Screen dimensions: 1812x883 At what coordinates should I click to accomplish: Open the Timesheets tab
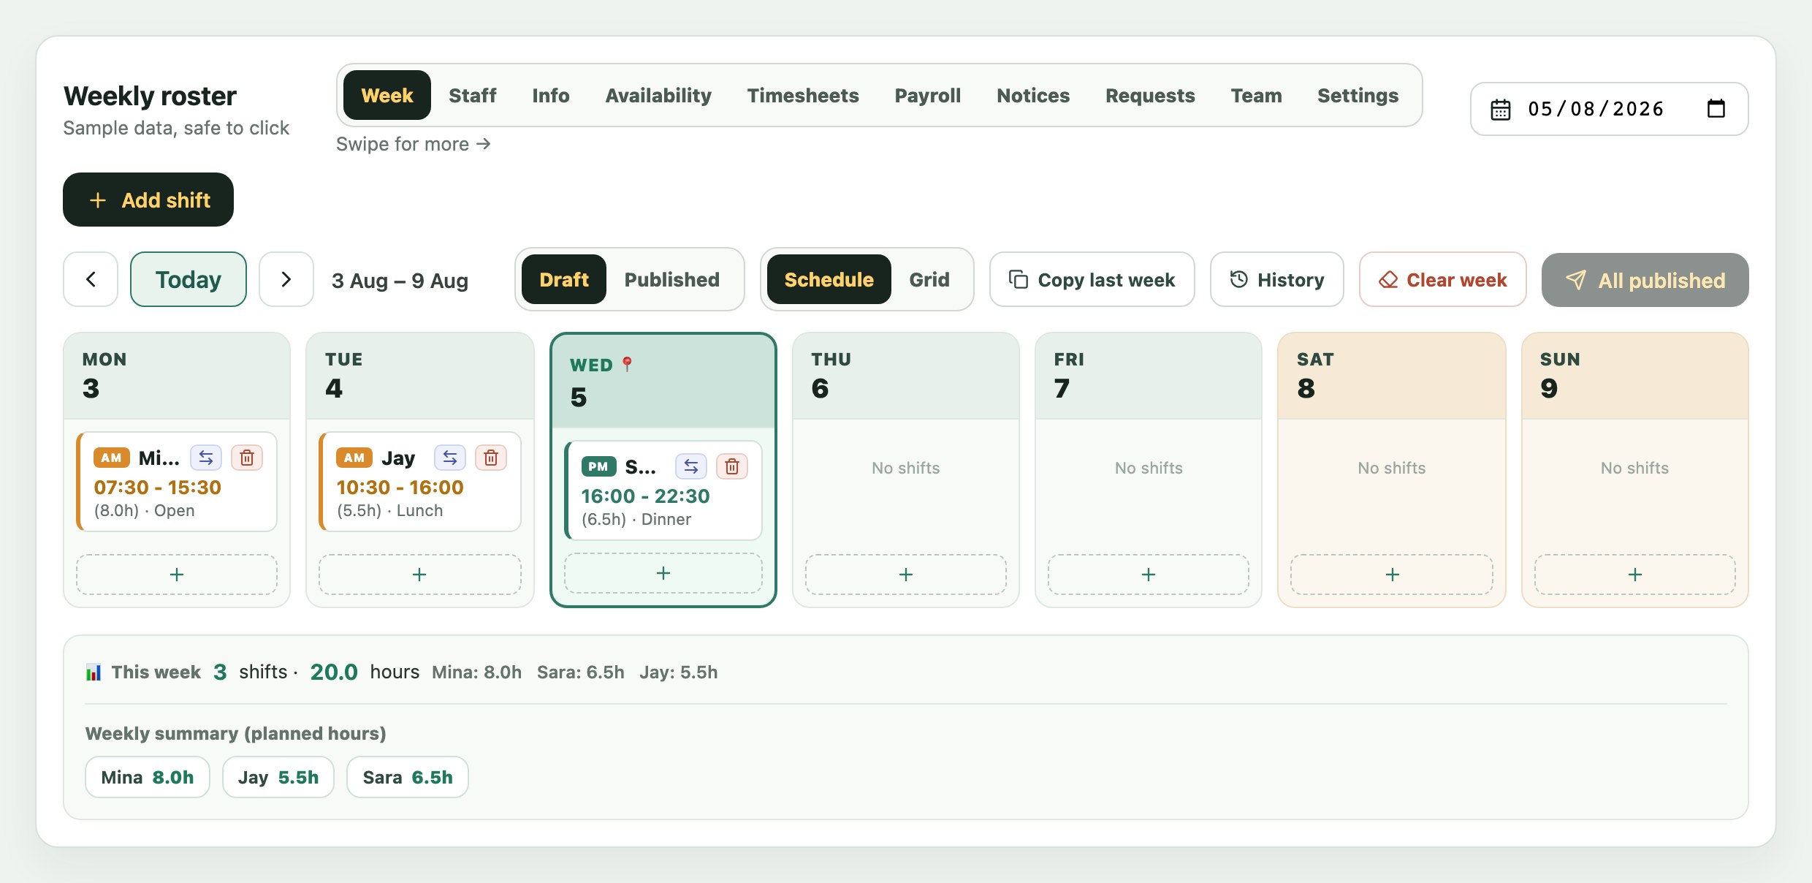803,95
